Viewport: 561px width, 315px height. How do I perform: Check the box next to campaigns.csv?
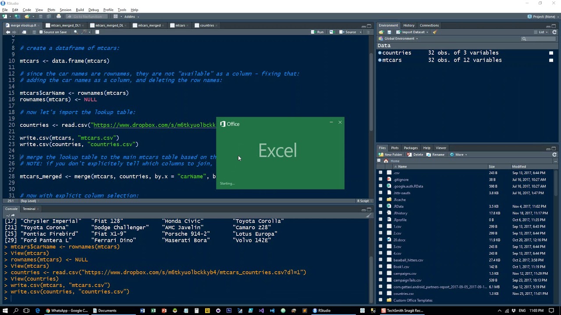(x=380, y=273)
